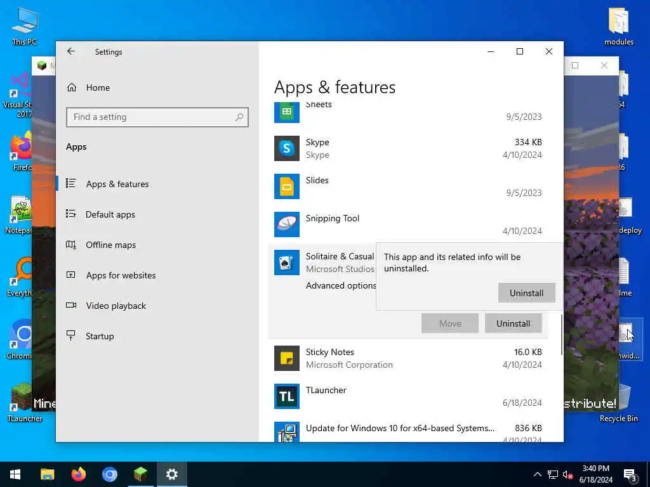Click the muted volume tray icon
Viewport: 650px width, 487px height.
tap(568, 474)
